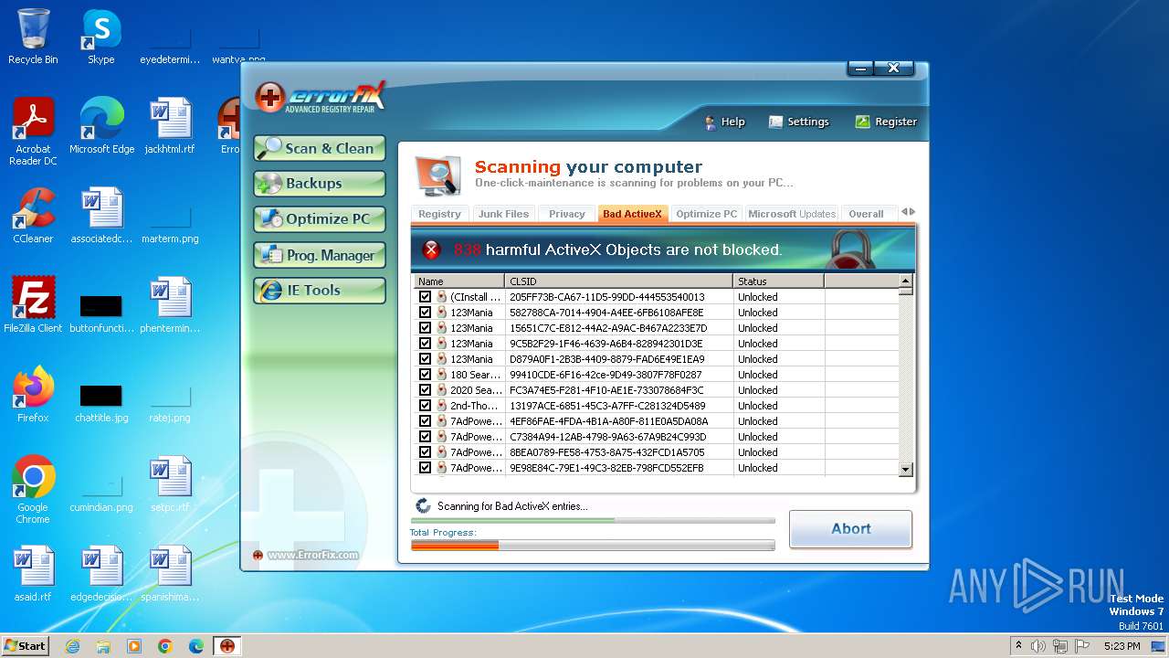The height and width of the screenshot is (658, 1169).
Task: Switch to the Microsoft Updates tab
Action: coord(792,214)
